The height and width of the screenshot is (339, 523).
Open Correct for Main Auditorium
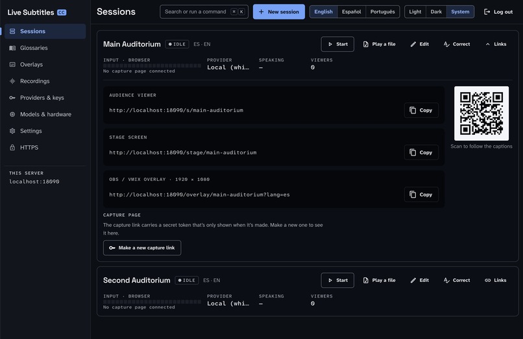pyautogui.click(x=457, y=44)
